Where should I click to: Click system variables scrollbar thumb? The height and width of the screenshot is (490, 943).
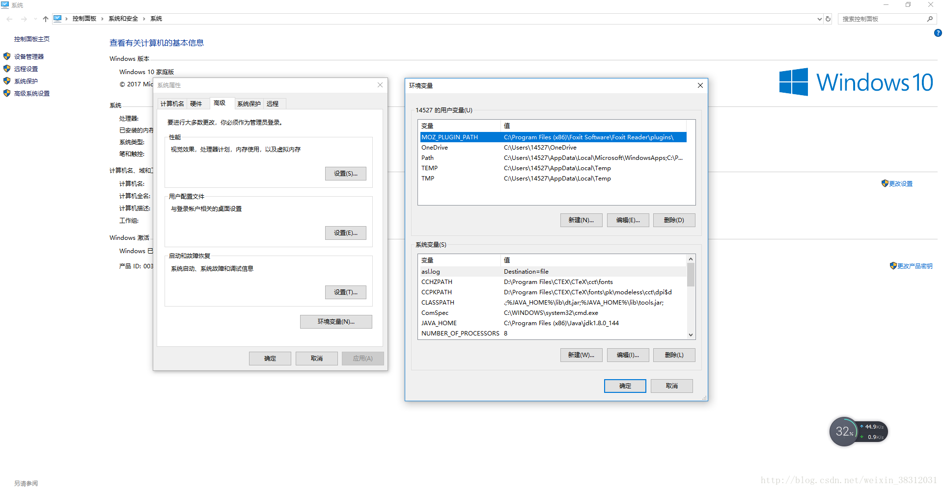point(691,275)
